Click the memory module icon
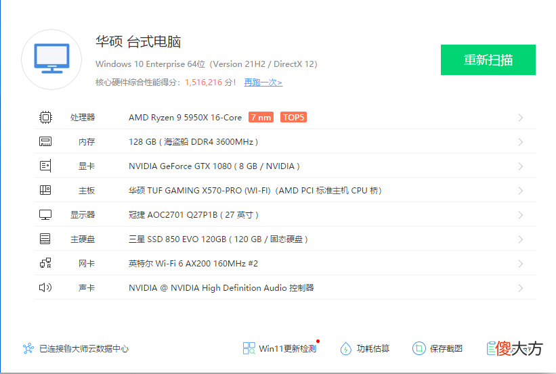This screenshot has width=556, height=374. [45, 141]
